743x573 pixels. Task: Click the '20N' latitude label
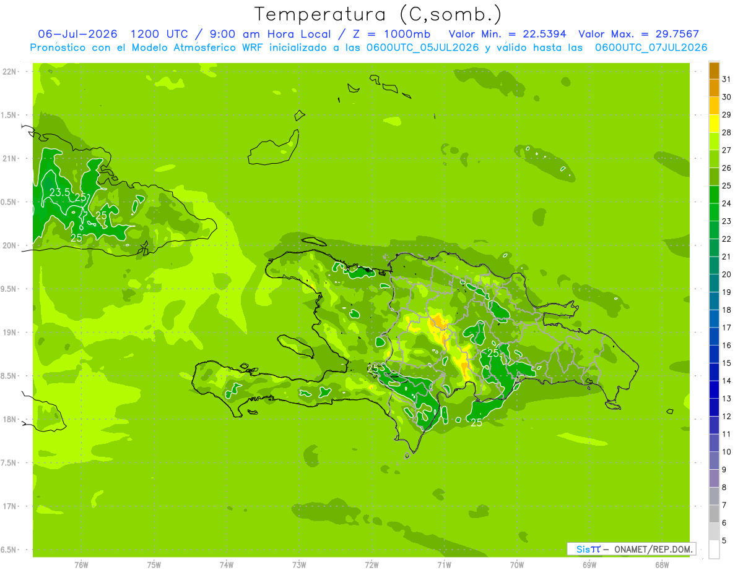point(9,245)
